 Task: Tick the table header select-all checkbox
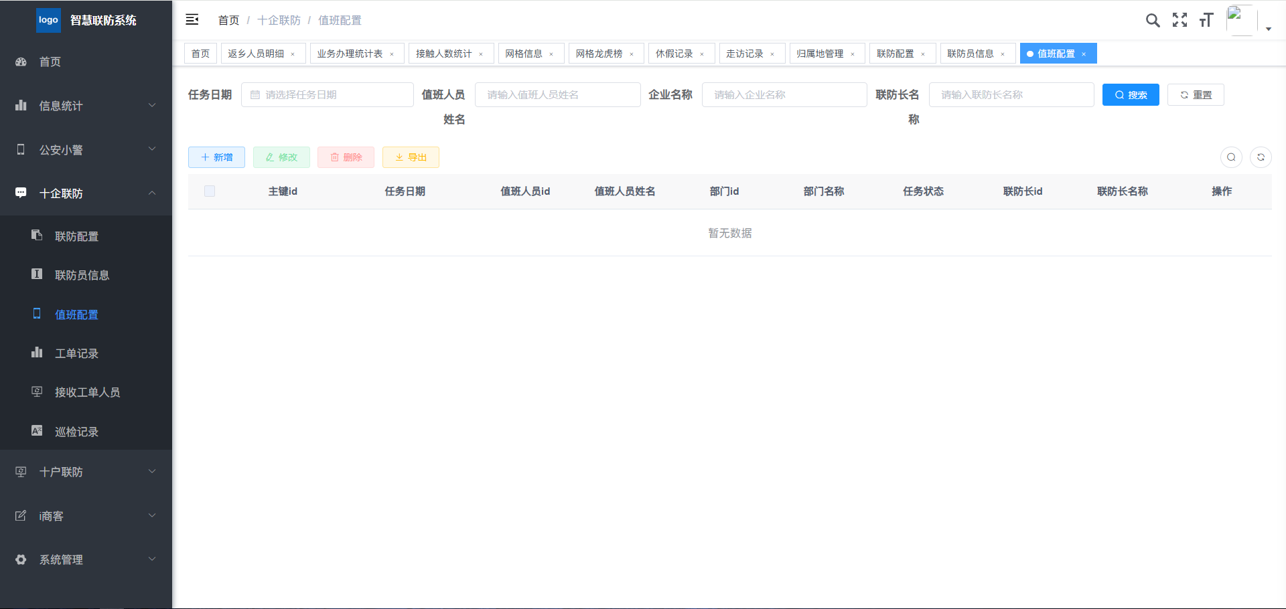(x=210, y=191)
